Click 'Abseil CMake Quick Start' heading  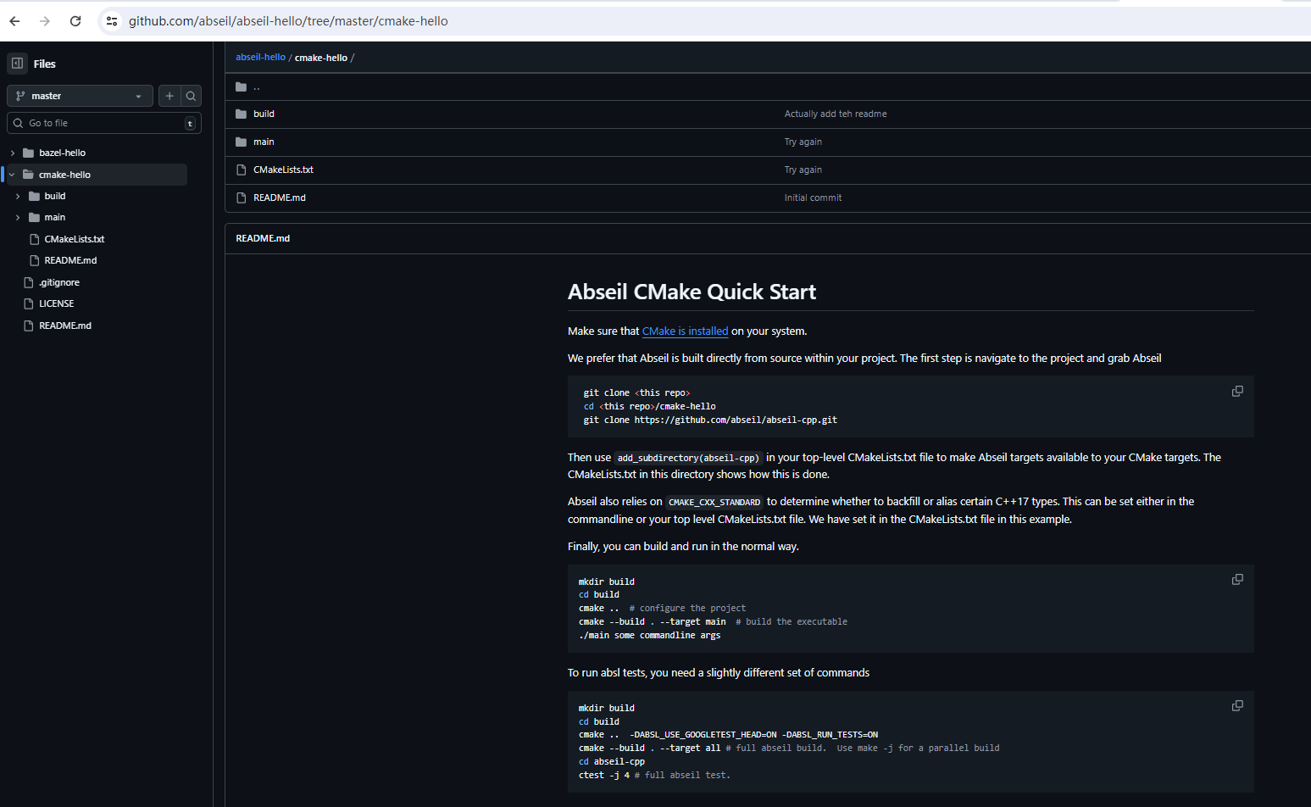692,292
